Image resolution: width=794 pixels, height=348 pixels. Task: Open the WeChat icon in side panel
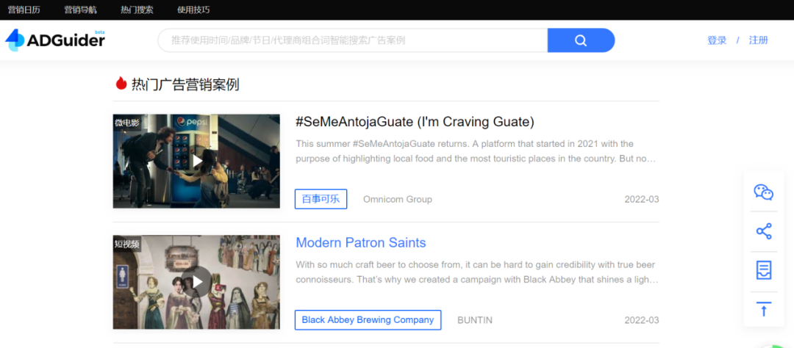click(x=764, y=192)
